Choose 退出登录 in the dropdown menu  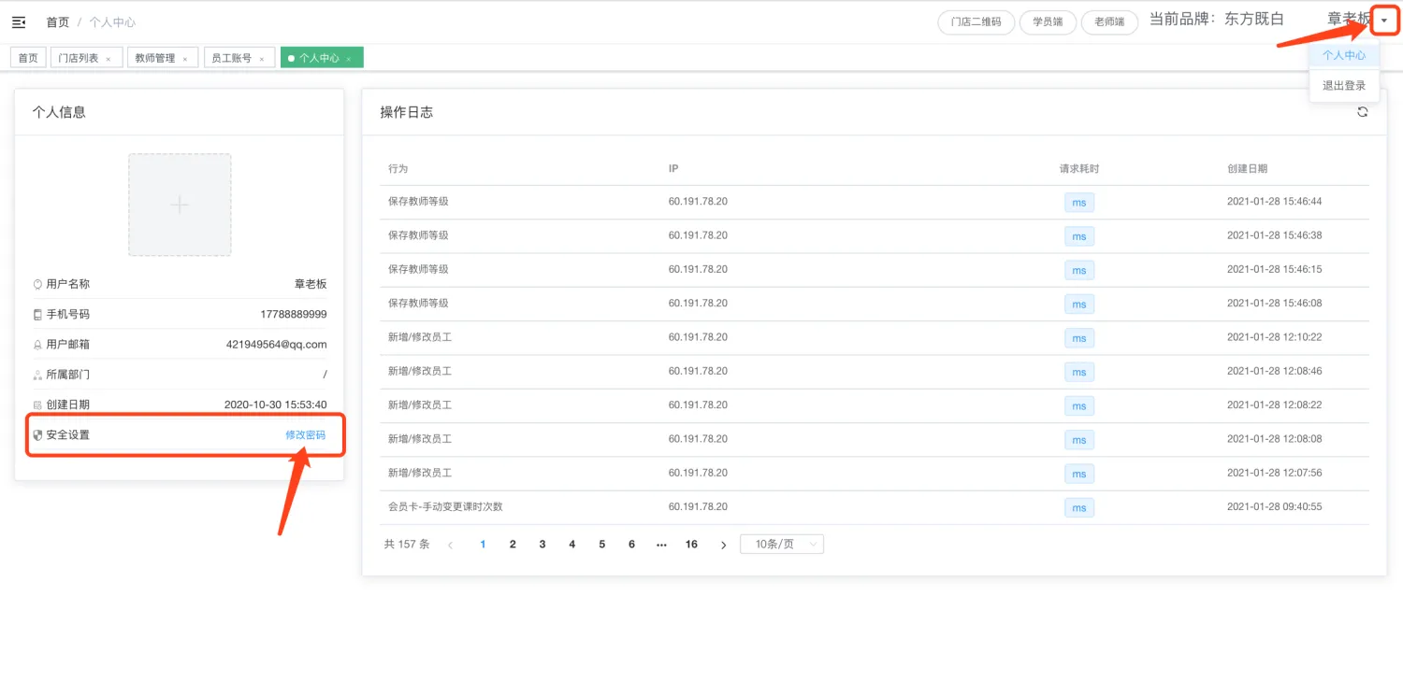(1343, 85)
